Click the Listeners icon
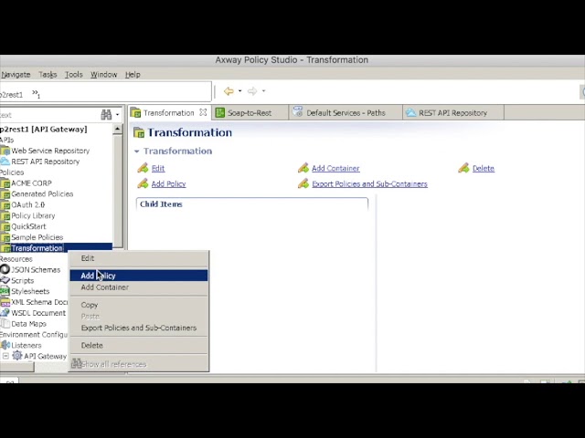The width and height of the screenshot is (585, 438). [x=5, y=345]
